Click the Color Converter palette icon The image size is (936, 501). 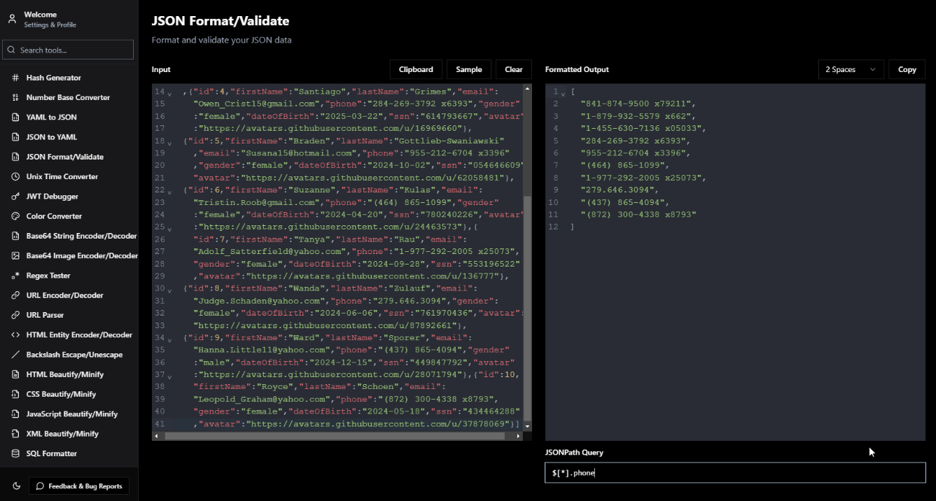(x=15, y=216)
